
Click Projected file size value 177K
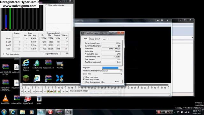111,54
